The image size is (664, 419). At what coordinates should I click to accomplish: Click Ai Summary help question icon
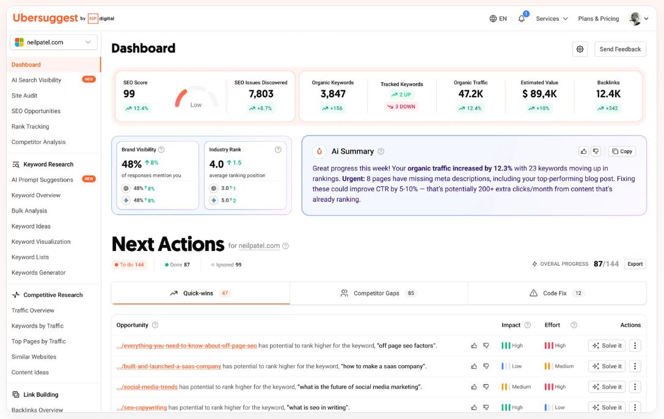(381, 151)
